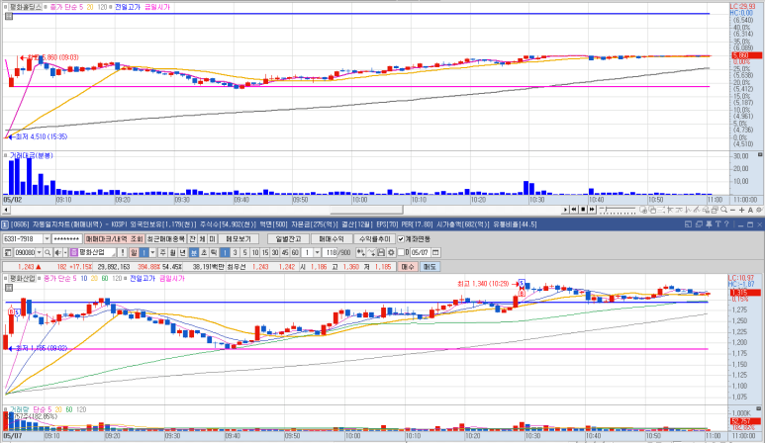Viewport: 765px width, 443px height.
Task: Select the 15 minute interval
Action: [265, 252]
